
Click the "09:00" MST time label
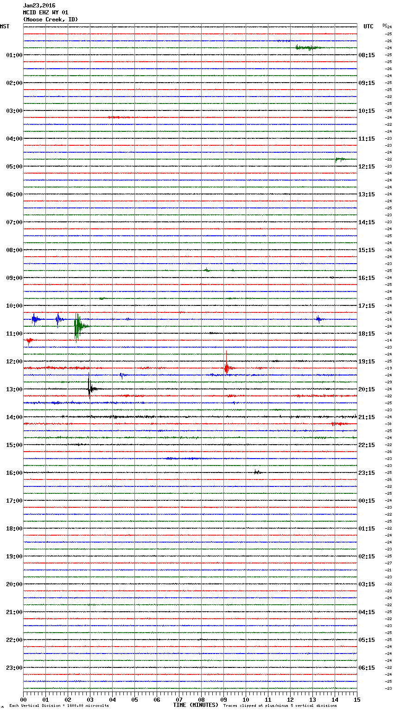point(14,278)
